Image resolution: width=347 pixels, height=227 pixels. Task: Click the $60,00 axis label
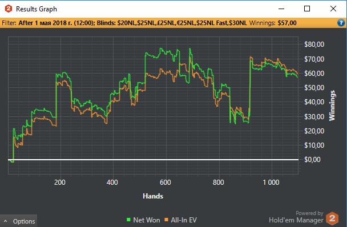[314, 73]
